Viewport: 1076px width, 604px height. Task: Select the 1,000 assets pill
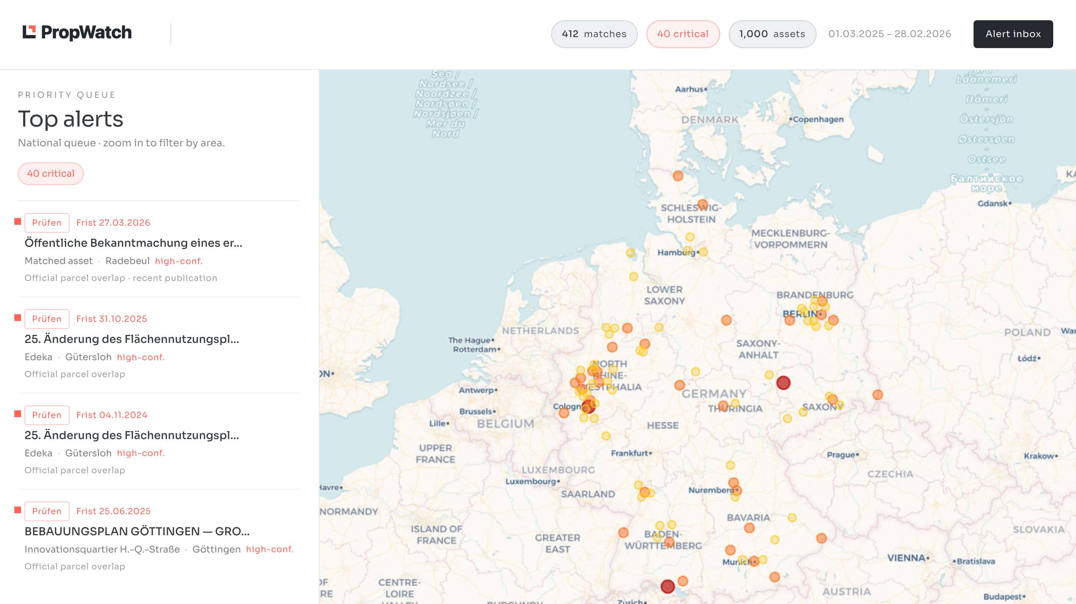point(772,34)
